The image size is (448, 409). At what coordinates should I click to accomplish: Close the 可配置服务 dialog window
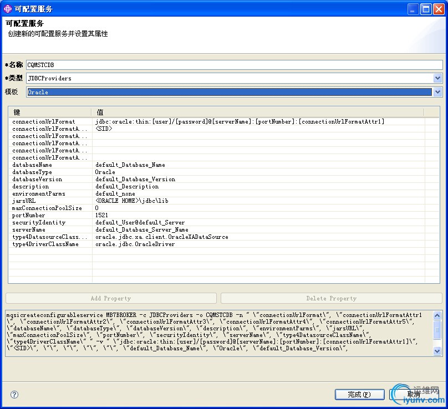(439, 9)
